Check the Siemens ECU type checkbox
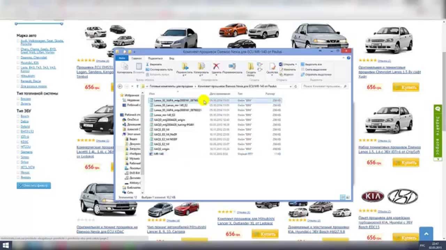The image size is (446, 250). pyautogui.click(x=18, y=152)
